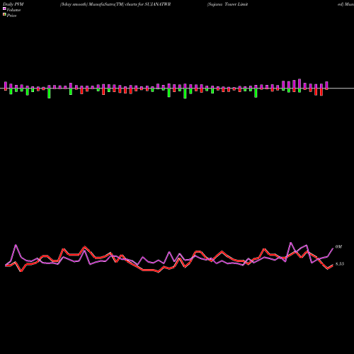Viewport: 354px width, 354px height.
Task: Select the 'Price' legend label
Action: tap(11, 16)
